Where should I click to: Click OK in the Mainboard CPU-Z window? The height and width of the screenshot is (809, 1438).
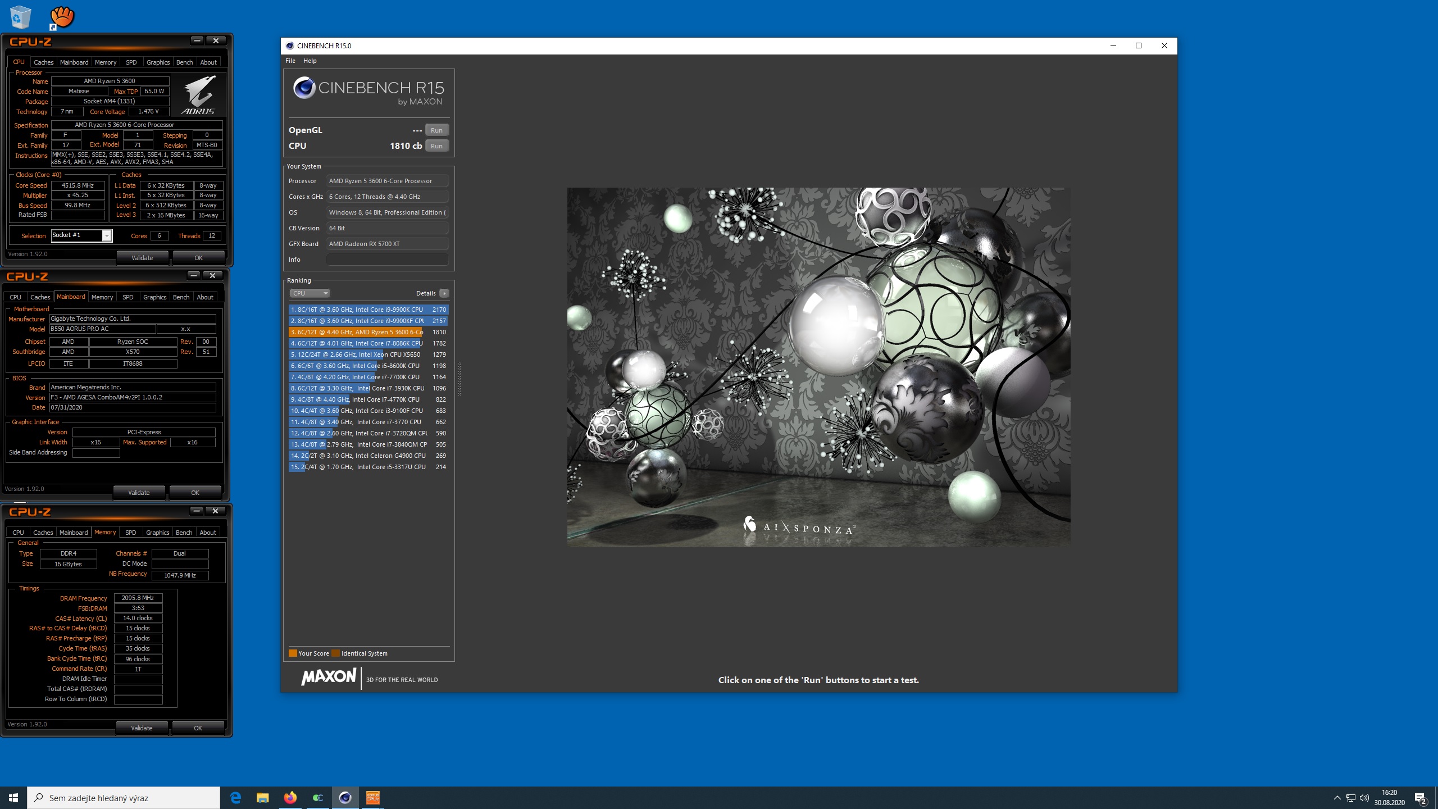point(195,493)
